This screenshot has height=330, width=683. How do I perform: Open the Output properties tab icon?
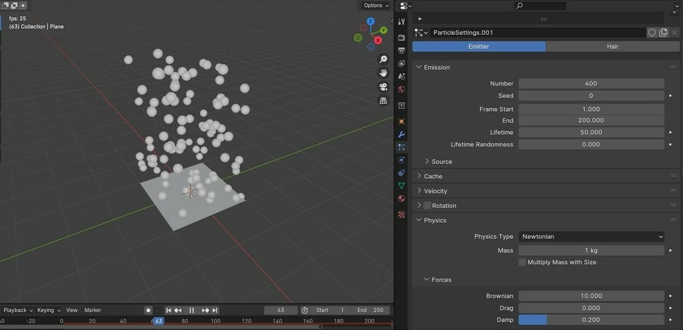pyautogui.click(x=401, y=51)
